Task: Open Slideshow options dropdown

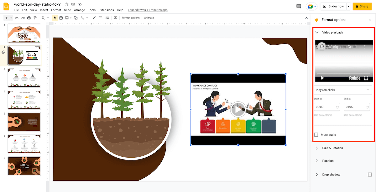Action: point(348,6)
